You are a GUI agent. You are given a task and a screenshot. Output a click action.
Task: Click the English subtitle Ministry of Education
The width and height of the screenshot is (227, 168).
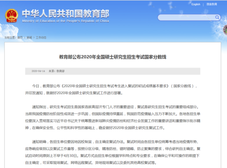tap(65, 21)
